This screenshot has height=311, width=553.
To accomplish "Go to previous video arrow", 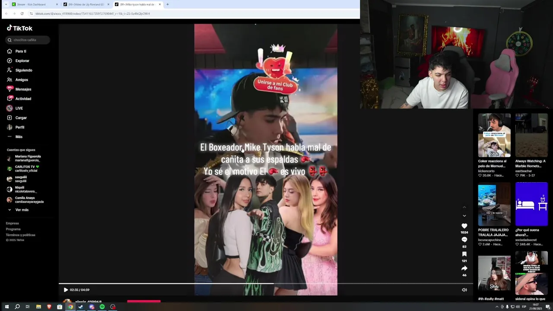I will tap(464, 207).
